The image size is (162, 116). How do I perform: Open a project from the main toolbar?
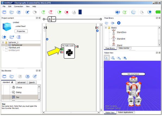point(11,12)
